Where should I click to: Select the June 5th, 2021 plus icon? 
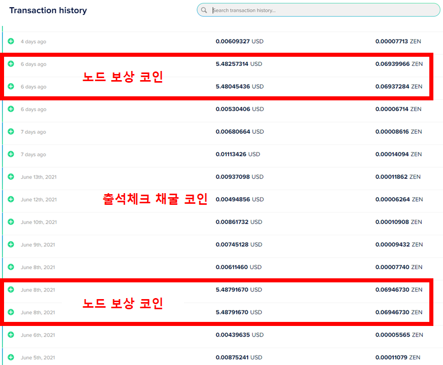[11, 358]
